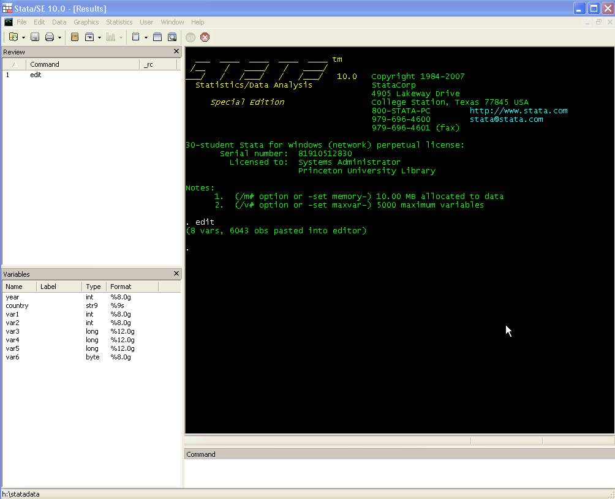Open the Data Editor icon

coord(157,37)
